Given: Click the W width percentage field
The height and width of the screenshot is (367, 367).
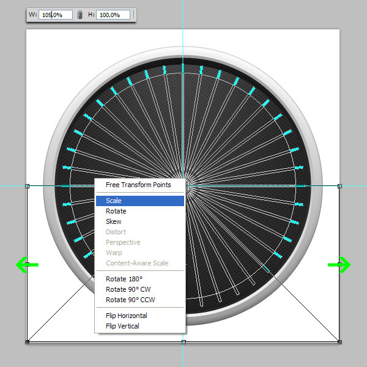Looking at the screenshot, I should 56,15.
